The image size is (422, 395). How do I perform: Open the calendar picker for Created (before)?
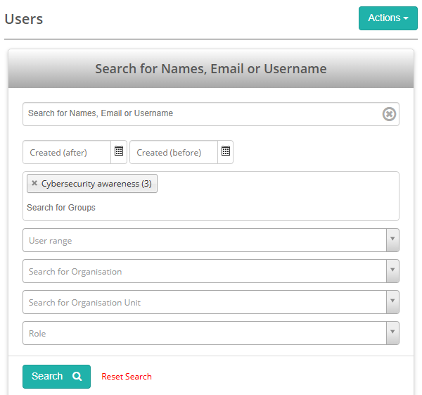pos(226,151)
